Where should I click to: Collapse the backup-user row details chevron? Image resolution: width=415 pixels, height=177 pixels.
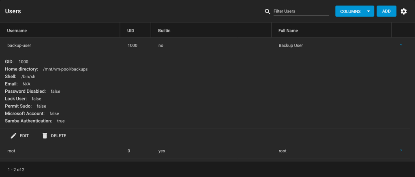pyautogui.click(x=401, y=45)
